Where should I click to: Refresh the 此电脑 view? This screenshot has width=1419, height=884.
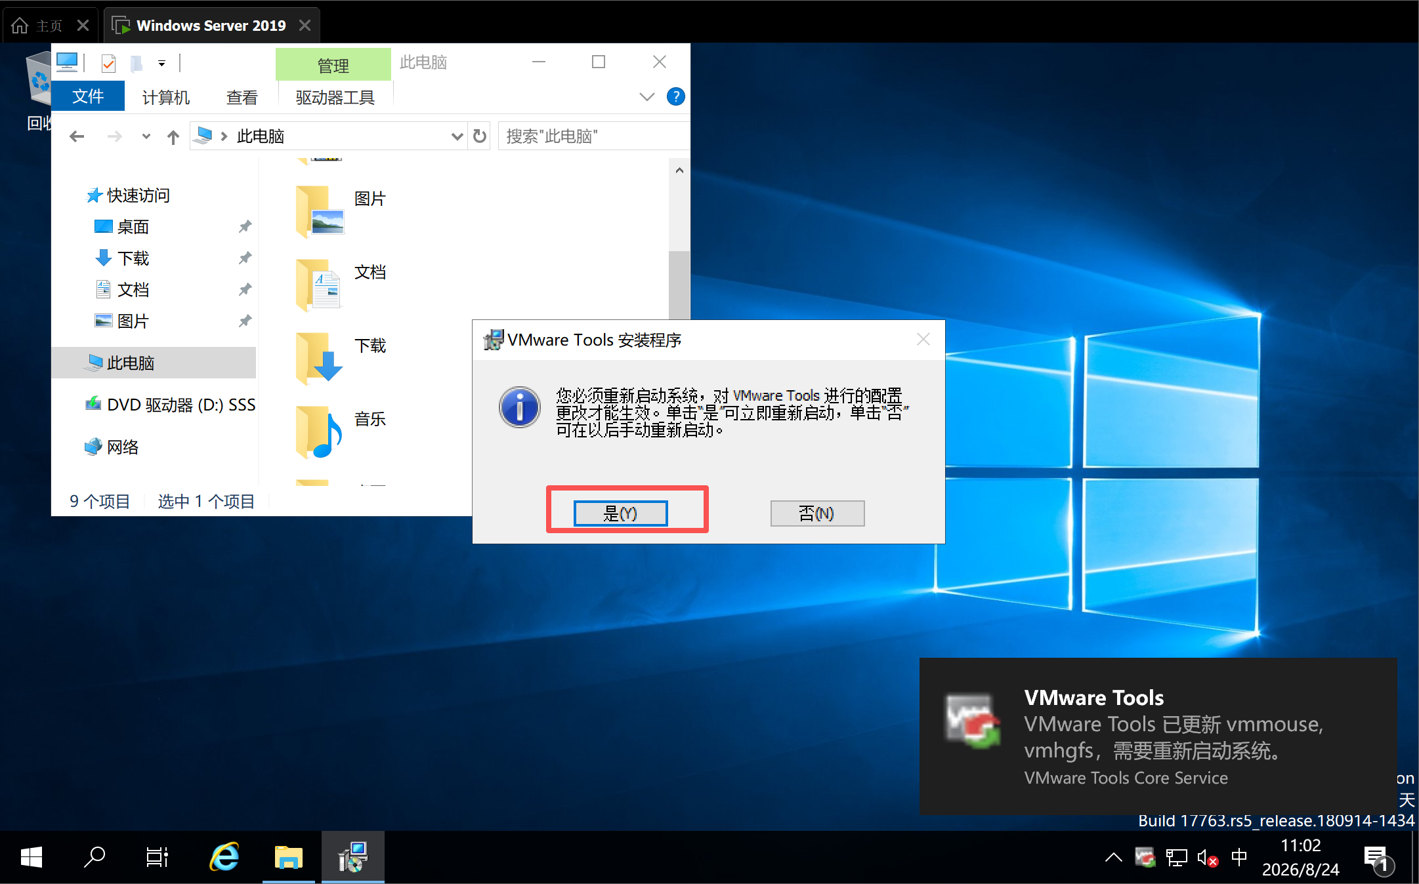[x=480, y=136]
